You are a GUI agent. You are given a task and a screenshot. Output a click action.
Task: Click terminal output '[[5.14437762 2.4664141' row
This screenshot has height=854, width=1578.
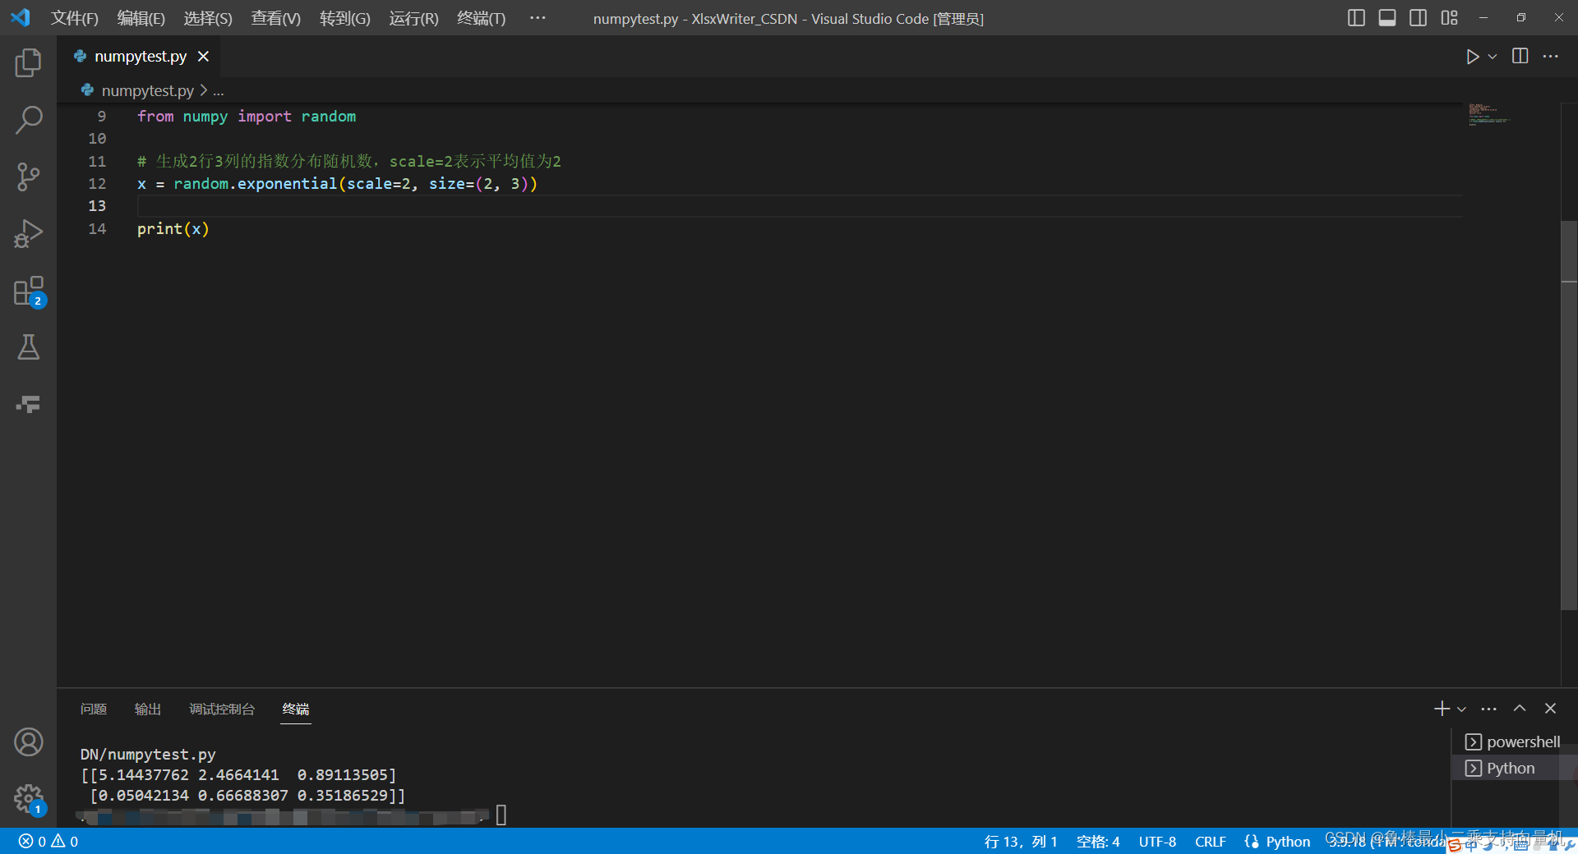pos(238,775)
